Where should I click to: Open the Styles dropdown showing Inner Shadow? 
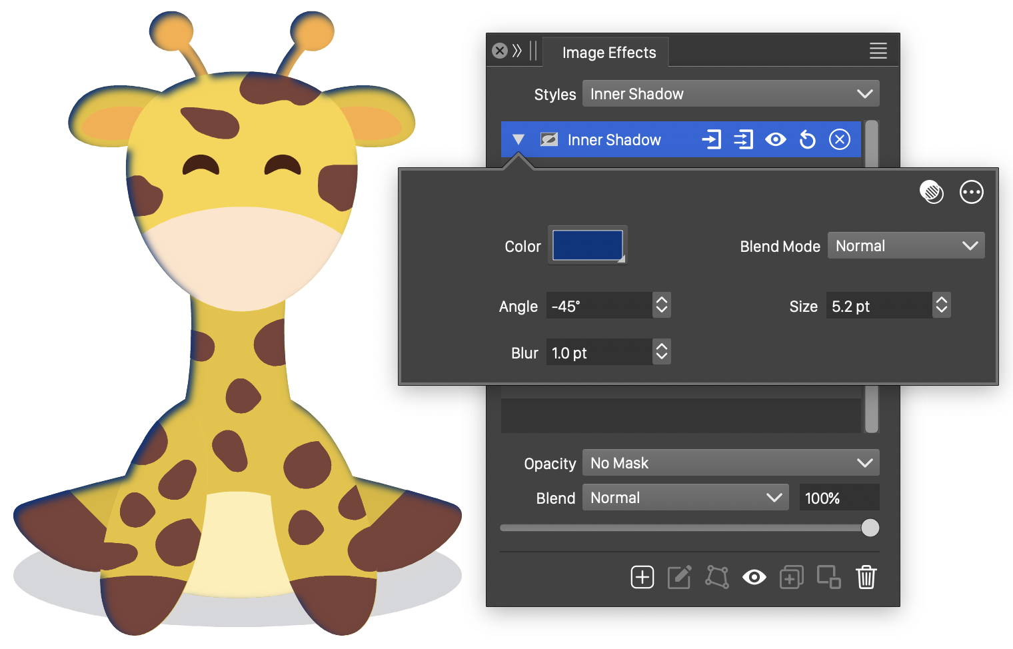(x=730, y=94)
